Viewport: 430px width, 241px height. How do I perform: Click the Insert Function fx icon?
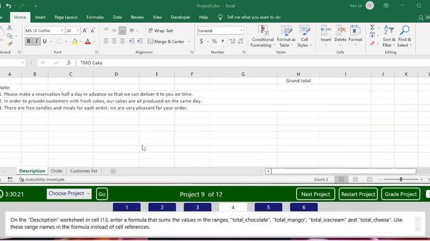pyautogui.click(x=69, y=63)
